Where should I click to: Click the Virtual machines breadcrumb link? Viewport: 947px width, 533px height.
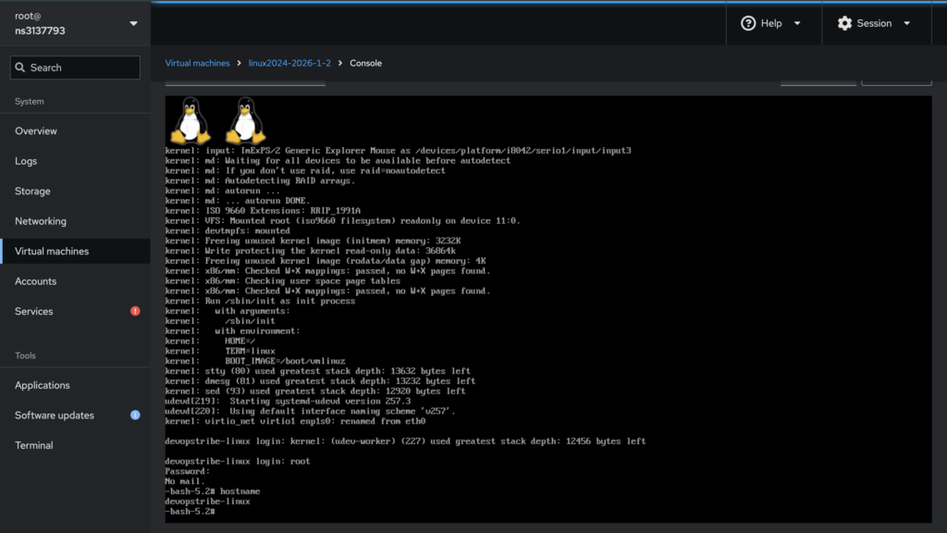(x=197, y=63)
